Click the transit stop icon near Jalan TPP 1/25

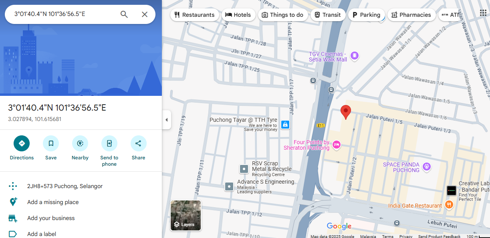(x=313, y=80)
